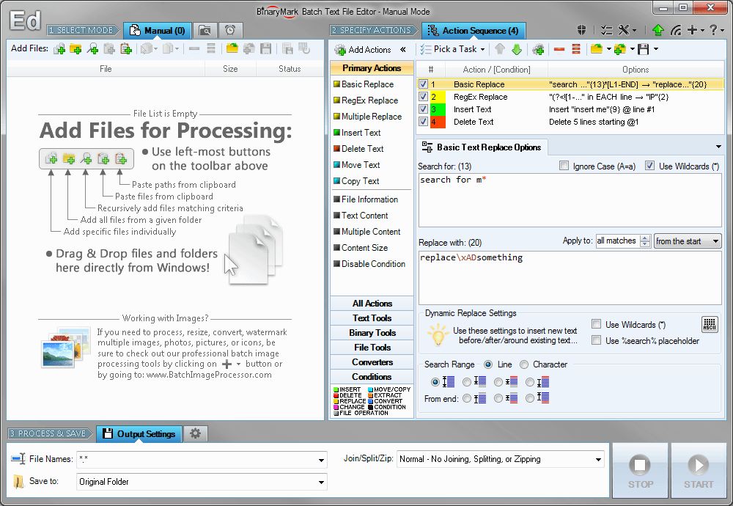Click the duplicate action gear-plus icon

(538, 49)
